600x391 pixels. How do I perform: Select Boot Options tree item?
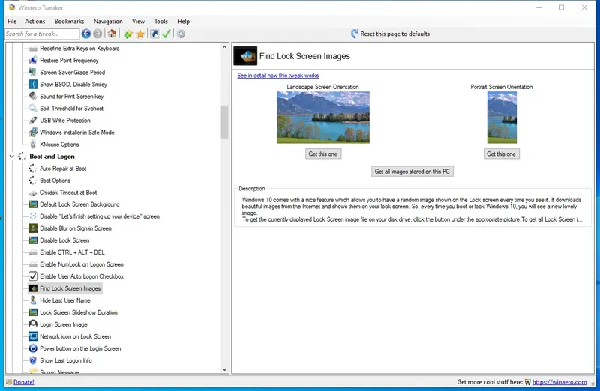55,181
